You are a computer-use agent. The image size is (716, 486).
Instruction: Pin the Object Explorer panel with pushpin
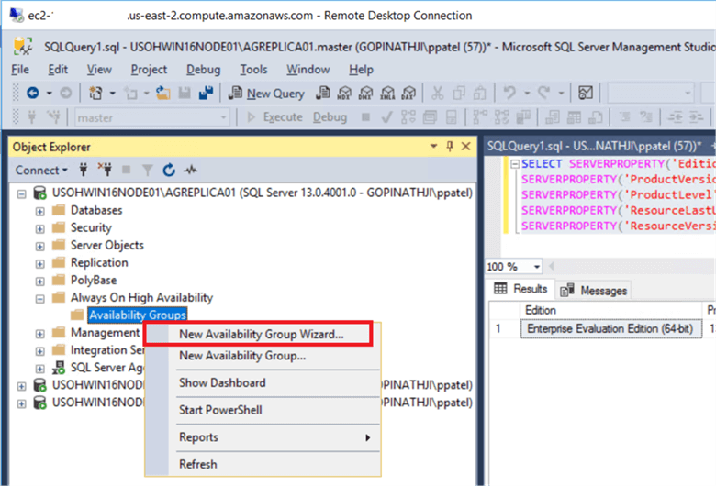pos(450,147)
